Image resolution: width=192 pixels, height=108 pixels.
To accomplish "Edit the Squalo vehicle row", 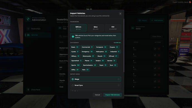I will (155, 81).
